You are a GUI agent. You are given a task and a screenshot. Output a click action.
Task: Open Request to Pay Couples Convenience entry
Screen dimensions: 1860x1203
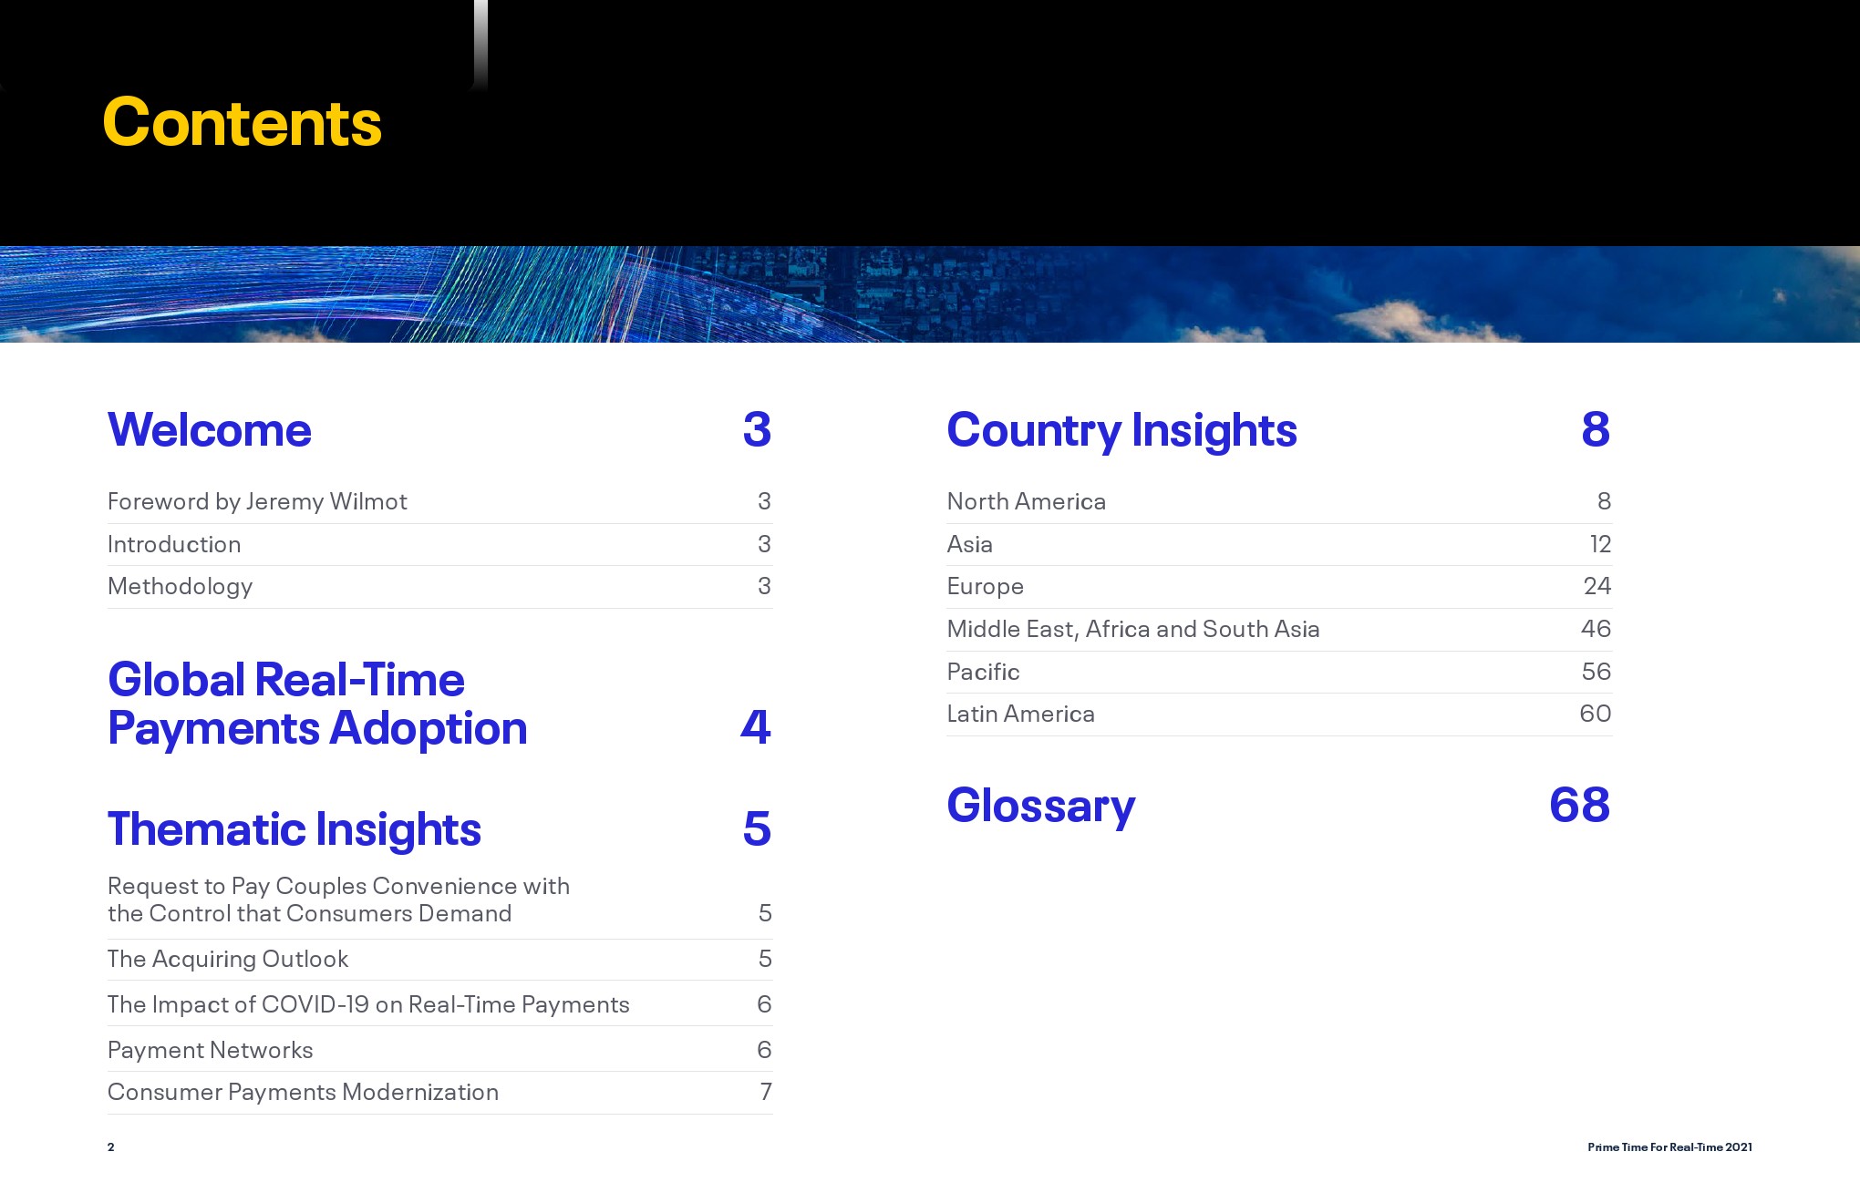point(337,900)
